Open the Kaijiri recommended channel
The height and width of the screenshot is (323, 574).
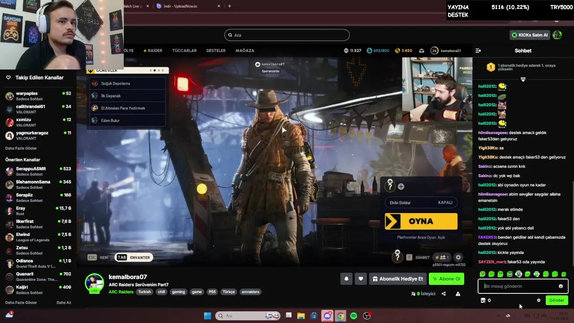point(38,290)
